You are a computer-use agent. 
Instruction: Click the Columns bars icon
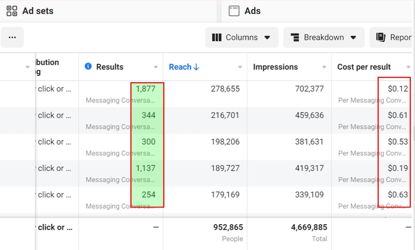[217, 38]
